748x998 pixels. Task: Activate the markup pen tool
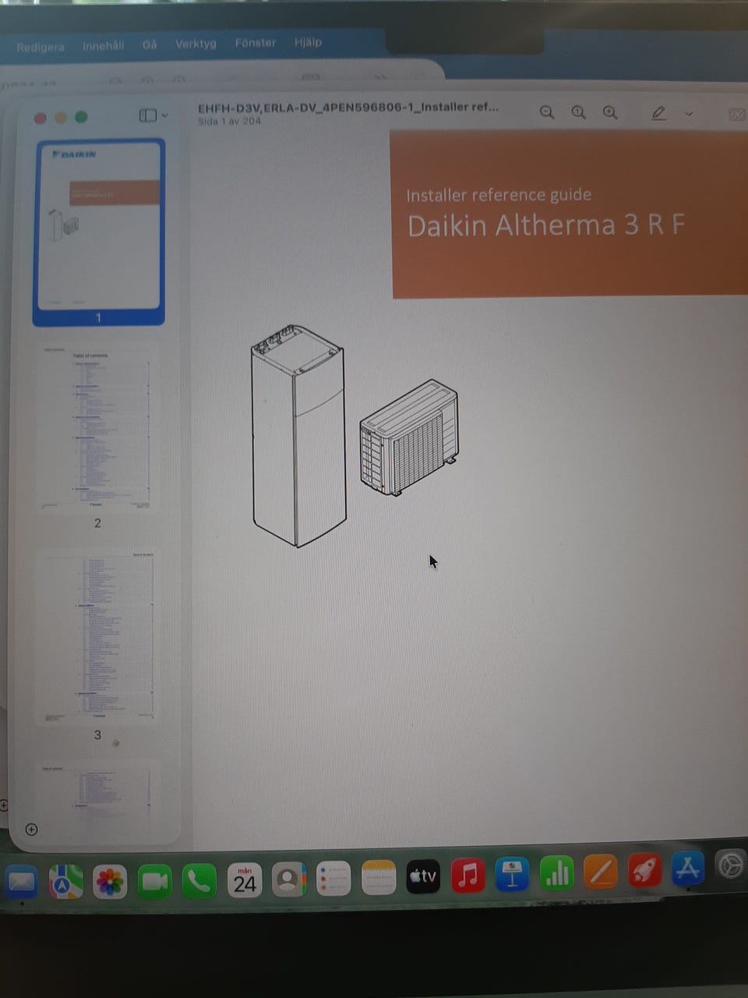tap(658, 114)
